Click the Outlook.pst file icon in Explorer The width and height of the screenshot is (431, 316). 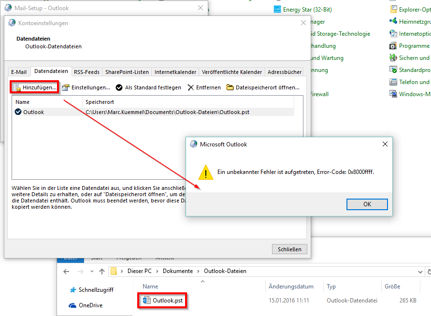[146, 301]
